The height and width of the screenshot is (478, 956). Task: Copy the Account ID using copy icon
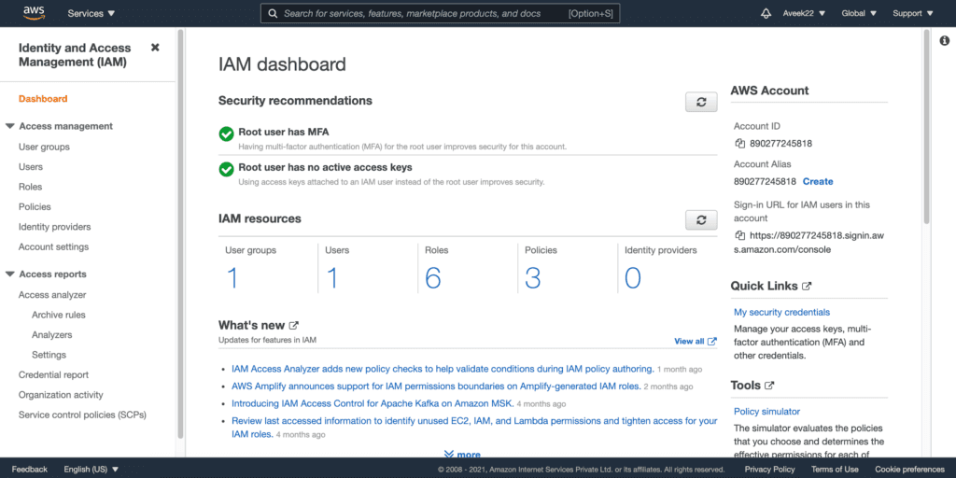(x=740, y=144)
